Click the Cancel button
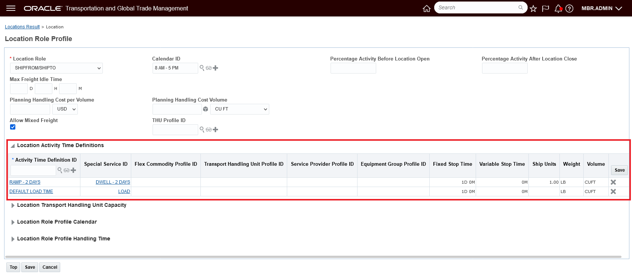The width and height of the screenshot is (632, 274). pyautogui.click(x=50, y=267)
